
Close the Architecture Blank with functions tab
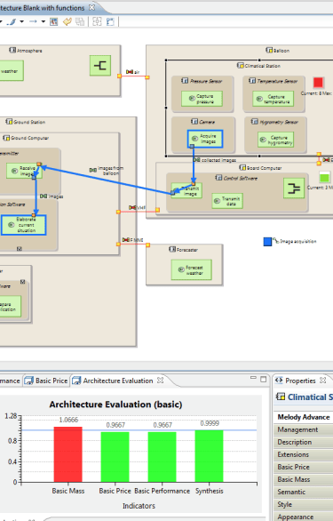click(92, 7)
